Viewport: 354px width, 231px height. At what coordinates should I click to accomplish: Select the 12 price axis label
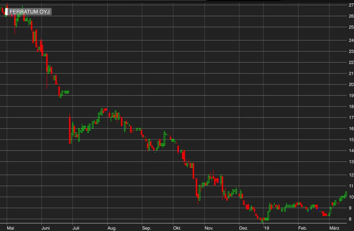pos(351,175)
